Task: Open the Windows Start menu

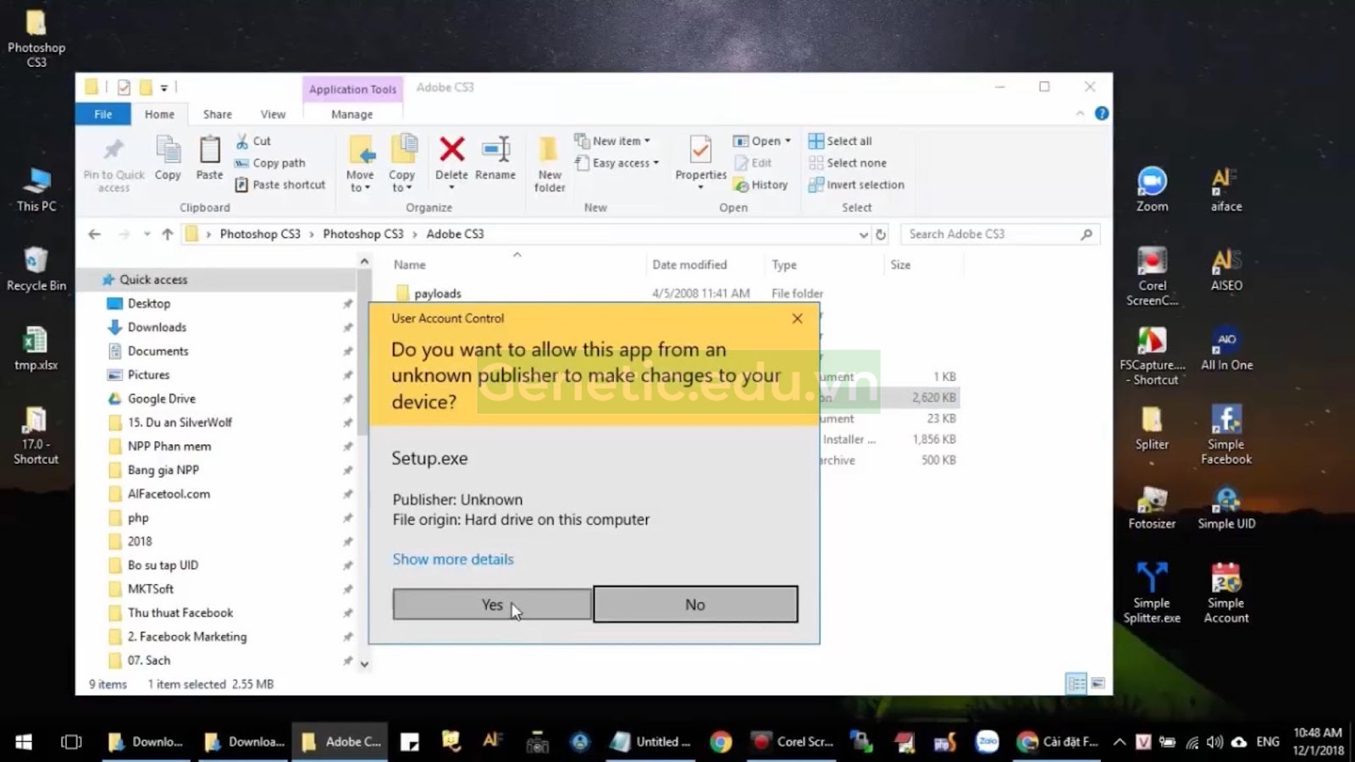Action: click(x=24, y=743)
